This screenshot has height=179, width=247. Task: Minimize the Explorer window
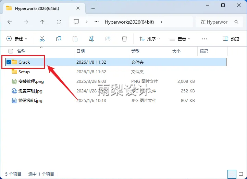click(208, 5)
